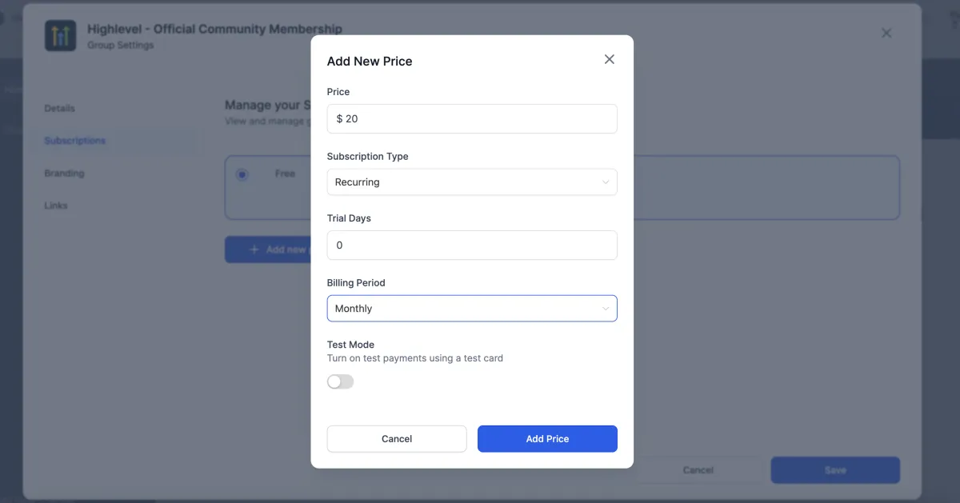The image size is (960, 503).
Task: Open the Subscription Type dropdown
Action: pyautogui.click(x=472, y=182)
